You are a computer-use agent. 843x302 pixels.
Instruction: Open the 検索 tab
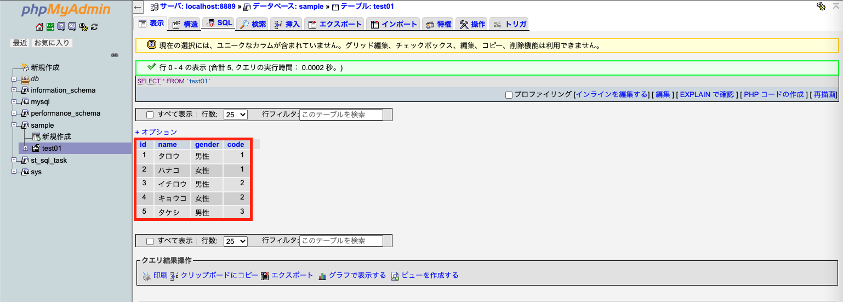click(x=253, y=24)
